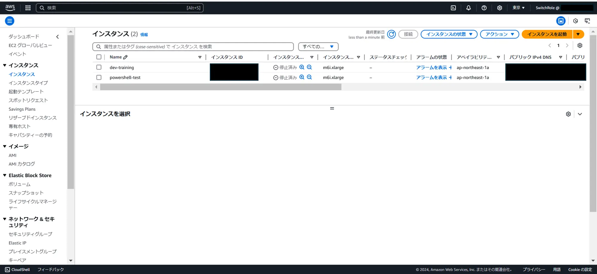Sort by Public IPv4 DNS column arrow

tap(561, 57)
